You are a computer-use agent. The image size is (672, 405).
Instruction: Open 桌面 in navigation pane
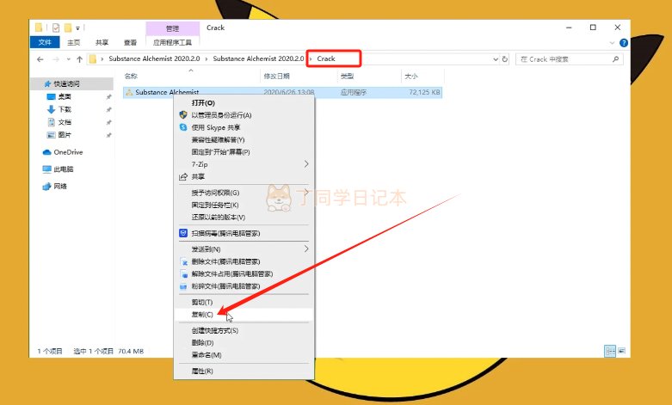coord(65,97)
